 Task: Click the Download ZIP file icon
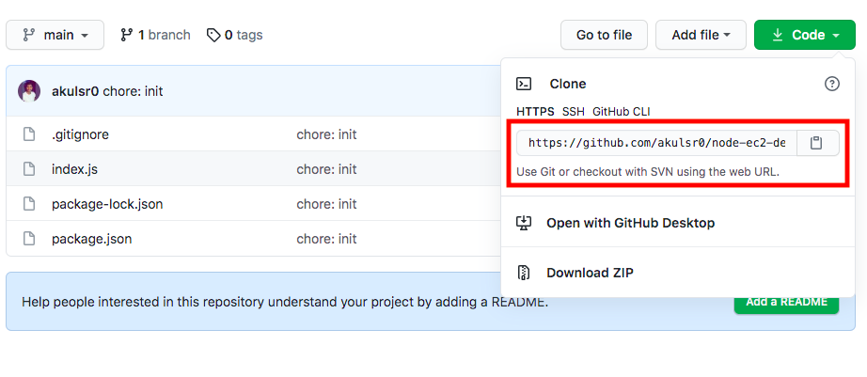pyautogui.click(x=524, y=273)
